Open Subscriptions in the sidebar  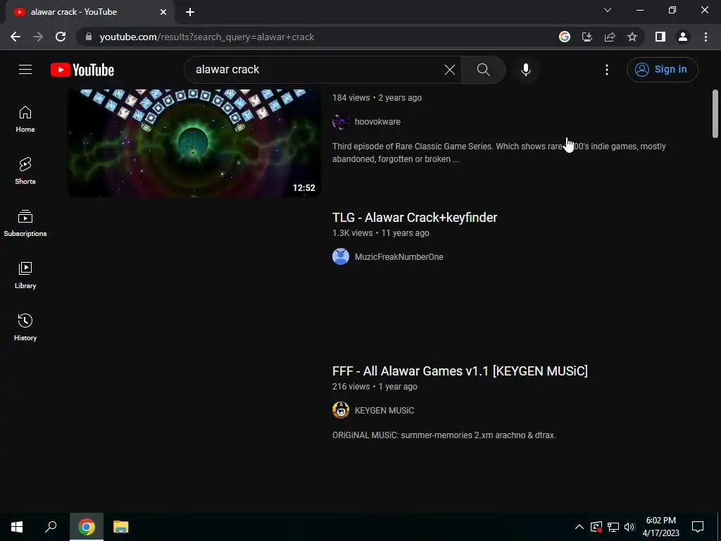coord(25,223)
